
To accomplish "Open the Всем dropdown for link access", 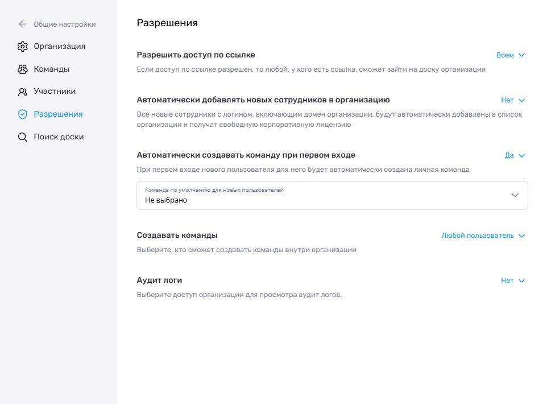I will [x=511, y=55].
